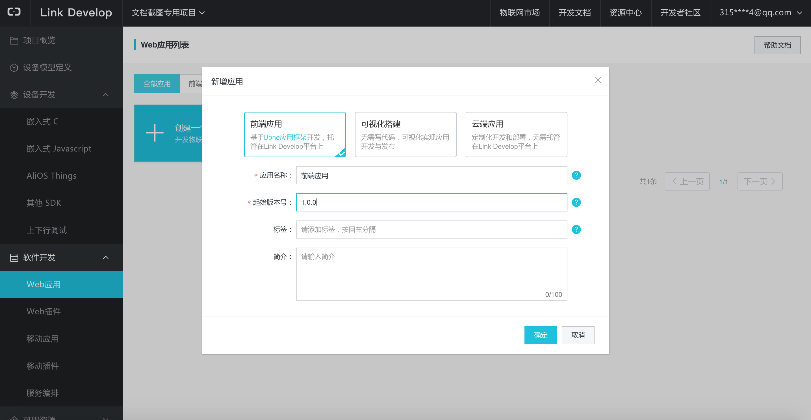Collapse the 软件开发 sidebar section
This screenshot has width=811, height=420.
(x=106, y=257)
